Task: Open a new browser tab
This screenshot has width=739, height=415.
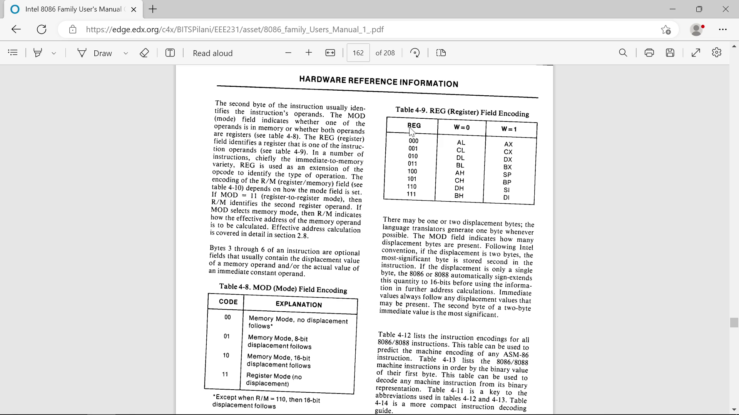Action: [152, 9]
